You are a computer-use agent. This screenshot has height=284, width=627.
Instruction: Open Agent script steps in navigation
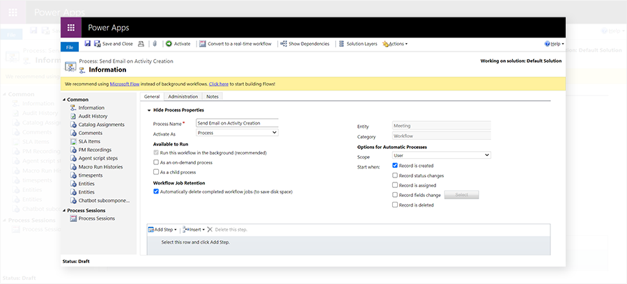coord(98,158)
